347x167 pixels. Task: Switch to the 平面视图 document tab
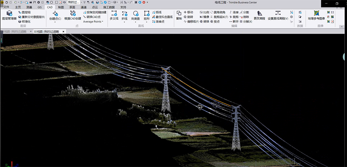click(15, 32)
